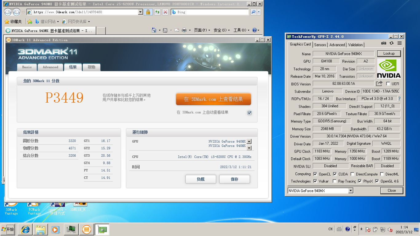The image size is (420, 236).
Task: Open Internet Explorer from the taskbar
Action: click(26, 230)
